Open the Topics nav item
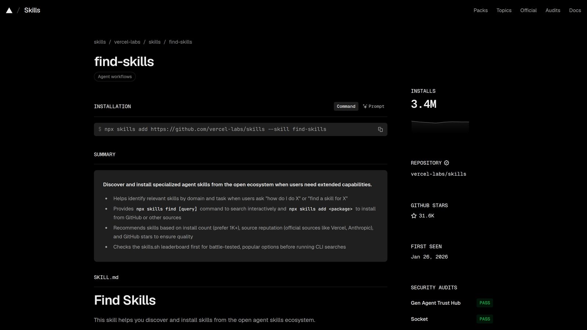Viewport: 587px width, 330px height. pyautogui.click(x=504, y=10)
